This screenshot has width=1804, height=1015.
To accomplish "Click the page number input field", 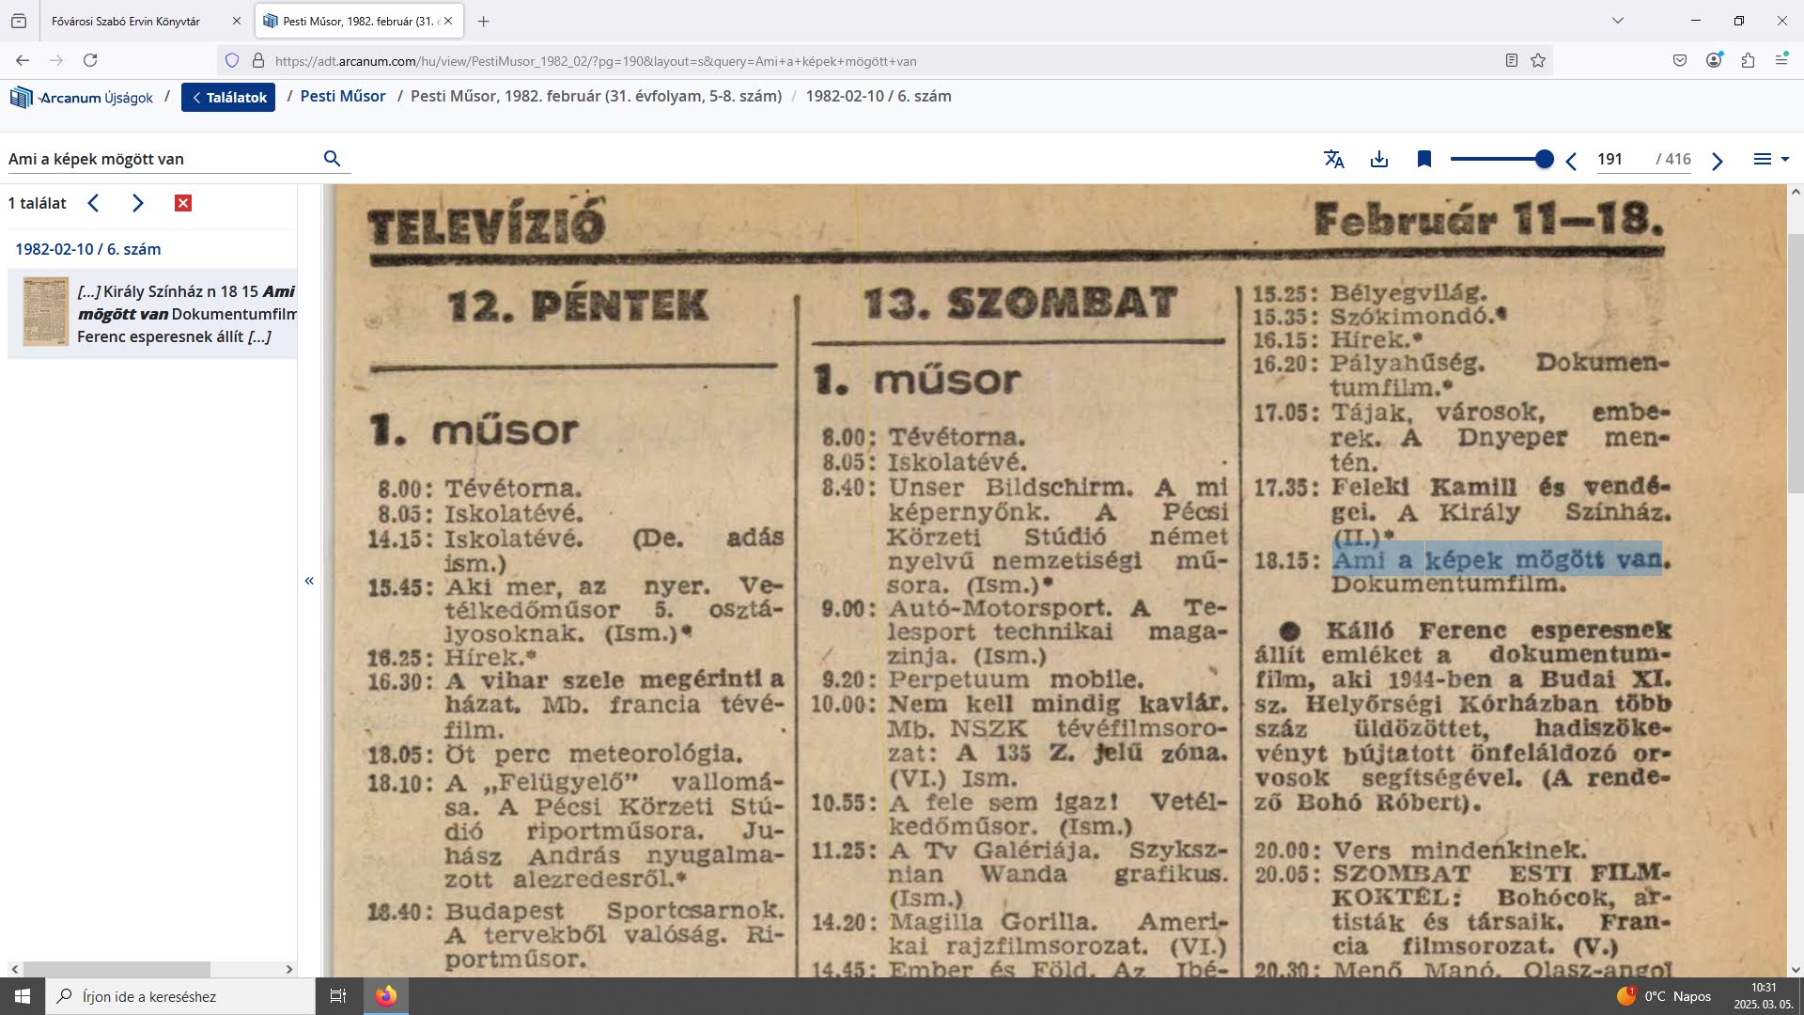I will [1620, 159].
